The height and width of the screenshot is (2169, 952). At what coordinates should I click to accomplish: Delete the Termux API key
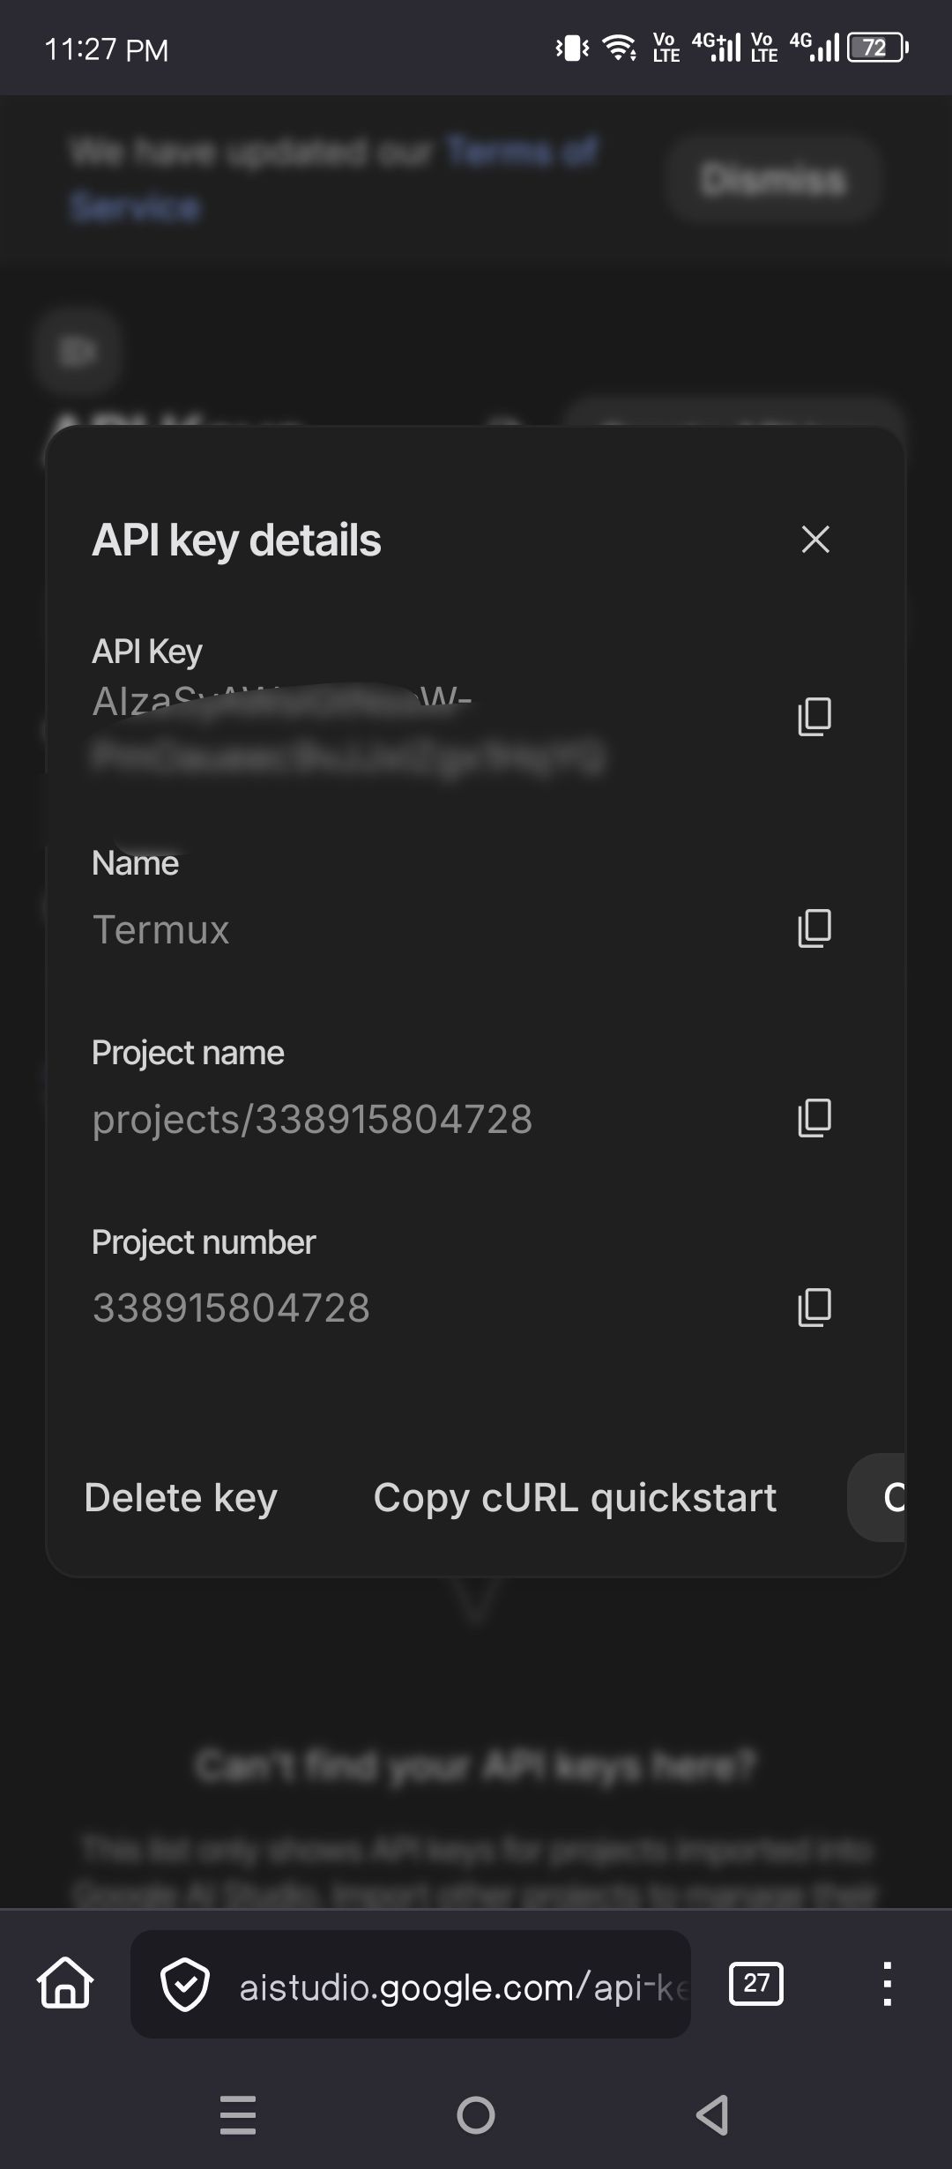click(180, 1496)
